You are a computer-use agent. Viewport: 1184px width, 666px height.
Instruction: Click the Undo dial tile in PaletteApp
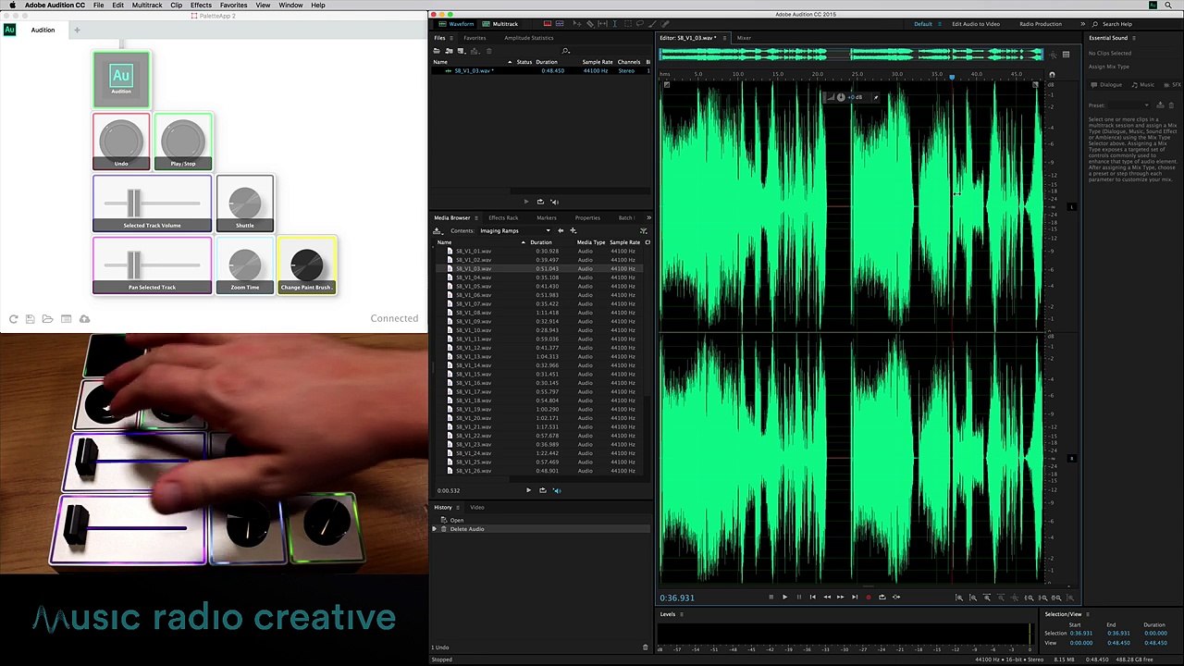(x=121, y=142)
